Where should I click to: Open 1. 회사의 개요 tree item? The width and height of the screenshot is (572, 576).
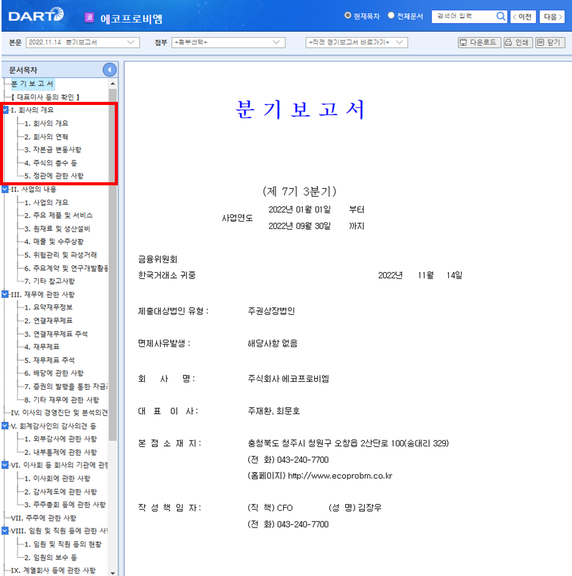click(46, 123)
